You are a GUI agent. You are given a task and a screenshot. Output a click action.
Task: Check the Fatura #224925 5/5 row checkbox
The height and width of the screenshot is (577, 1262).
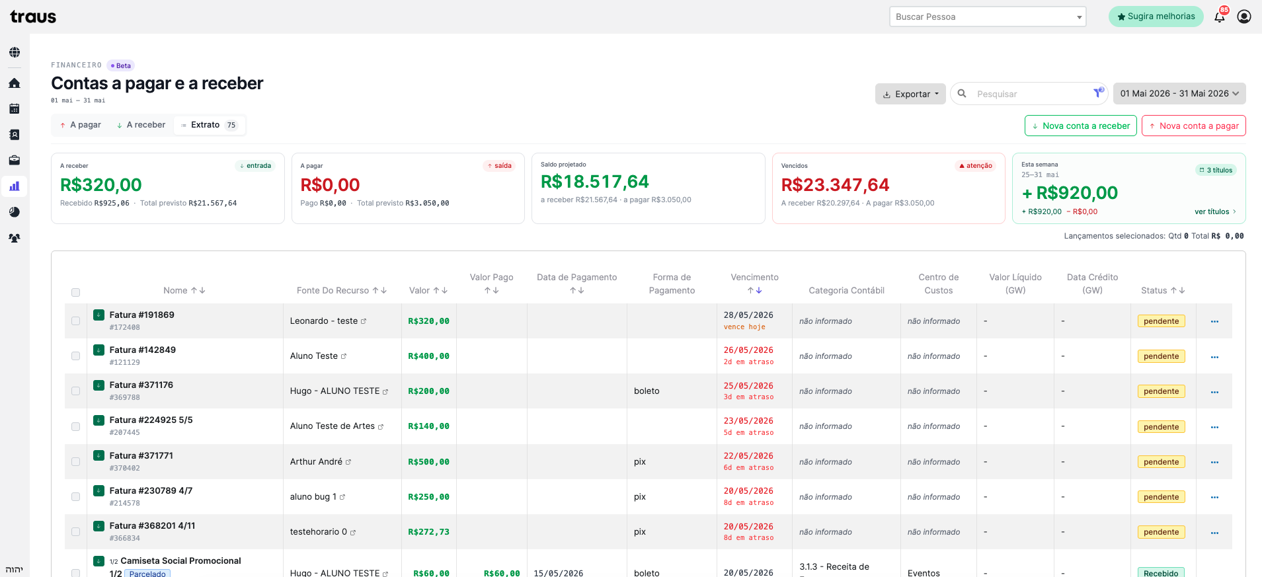click(x=75, y=426)
